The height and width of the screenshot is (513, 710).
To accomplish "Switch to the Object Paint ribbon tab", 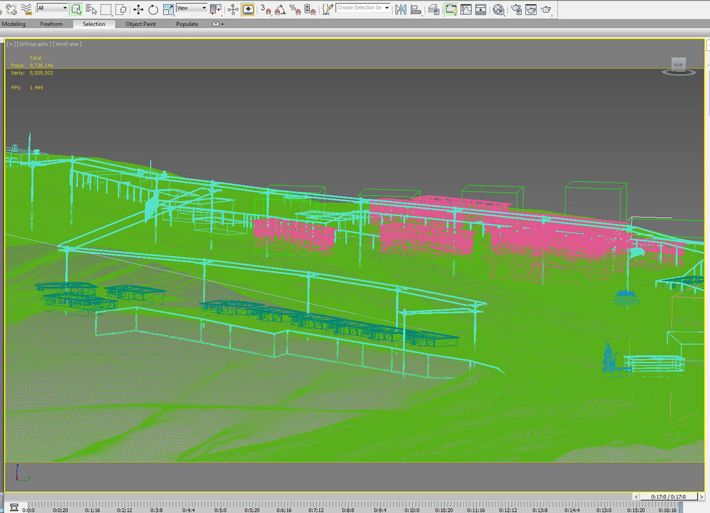I will tap(142, 24).
